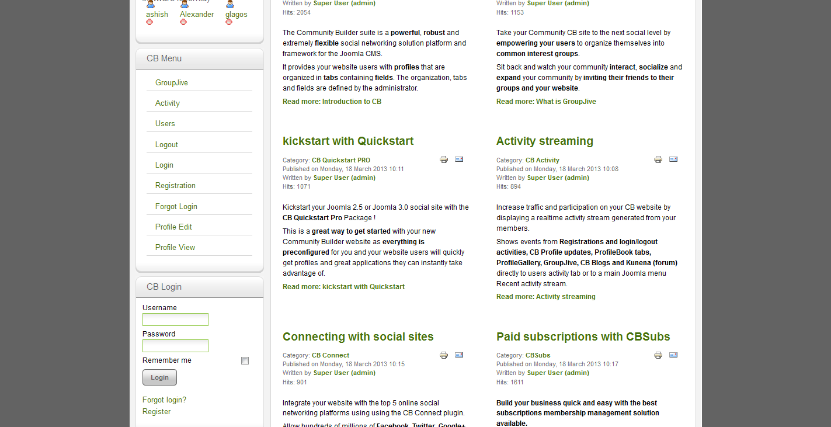Open the CB Quickstart PRO category
The width and height of the screenshot is (831, 427).
[x=341, y=160]
